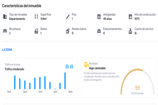
Task: Click the tallest traffic bar before 9pm
Action: (x=65, y=81)
